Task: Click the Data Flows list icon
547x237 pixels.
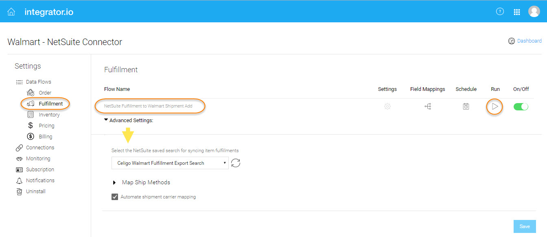Action: click(x=19, y=82)
